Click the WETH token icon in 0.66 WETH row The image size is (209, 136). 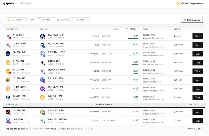click(x=8, y=36)
